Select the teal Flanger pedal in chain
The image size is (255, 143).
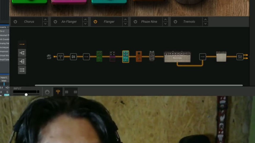126,57
